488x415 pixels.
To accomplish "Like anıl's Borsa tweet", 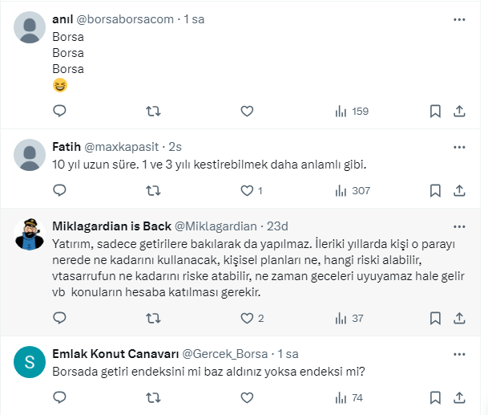I will coord(247,111).
